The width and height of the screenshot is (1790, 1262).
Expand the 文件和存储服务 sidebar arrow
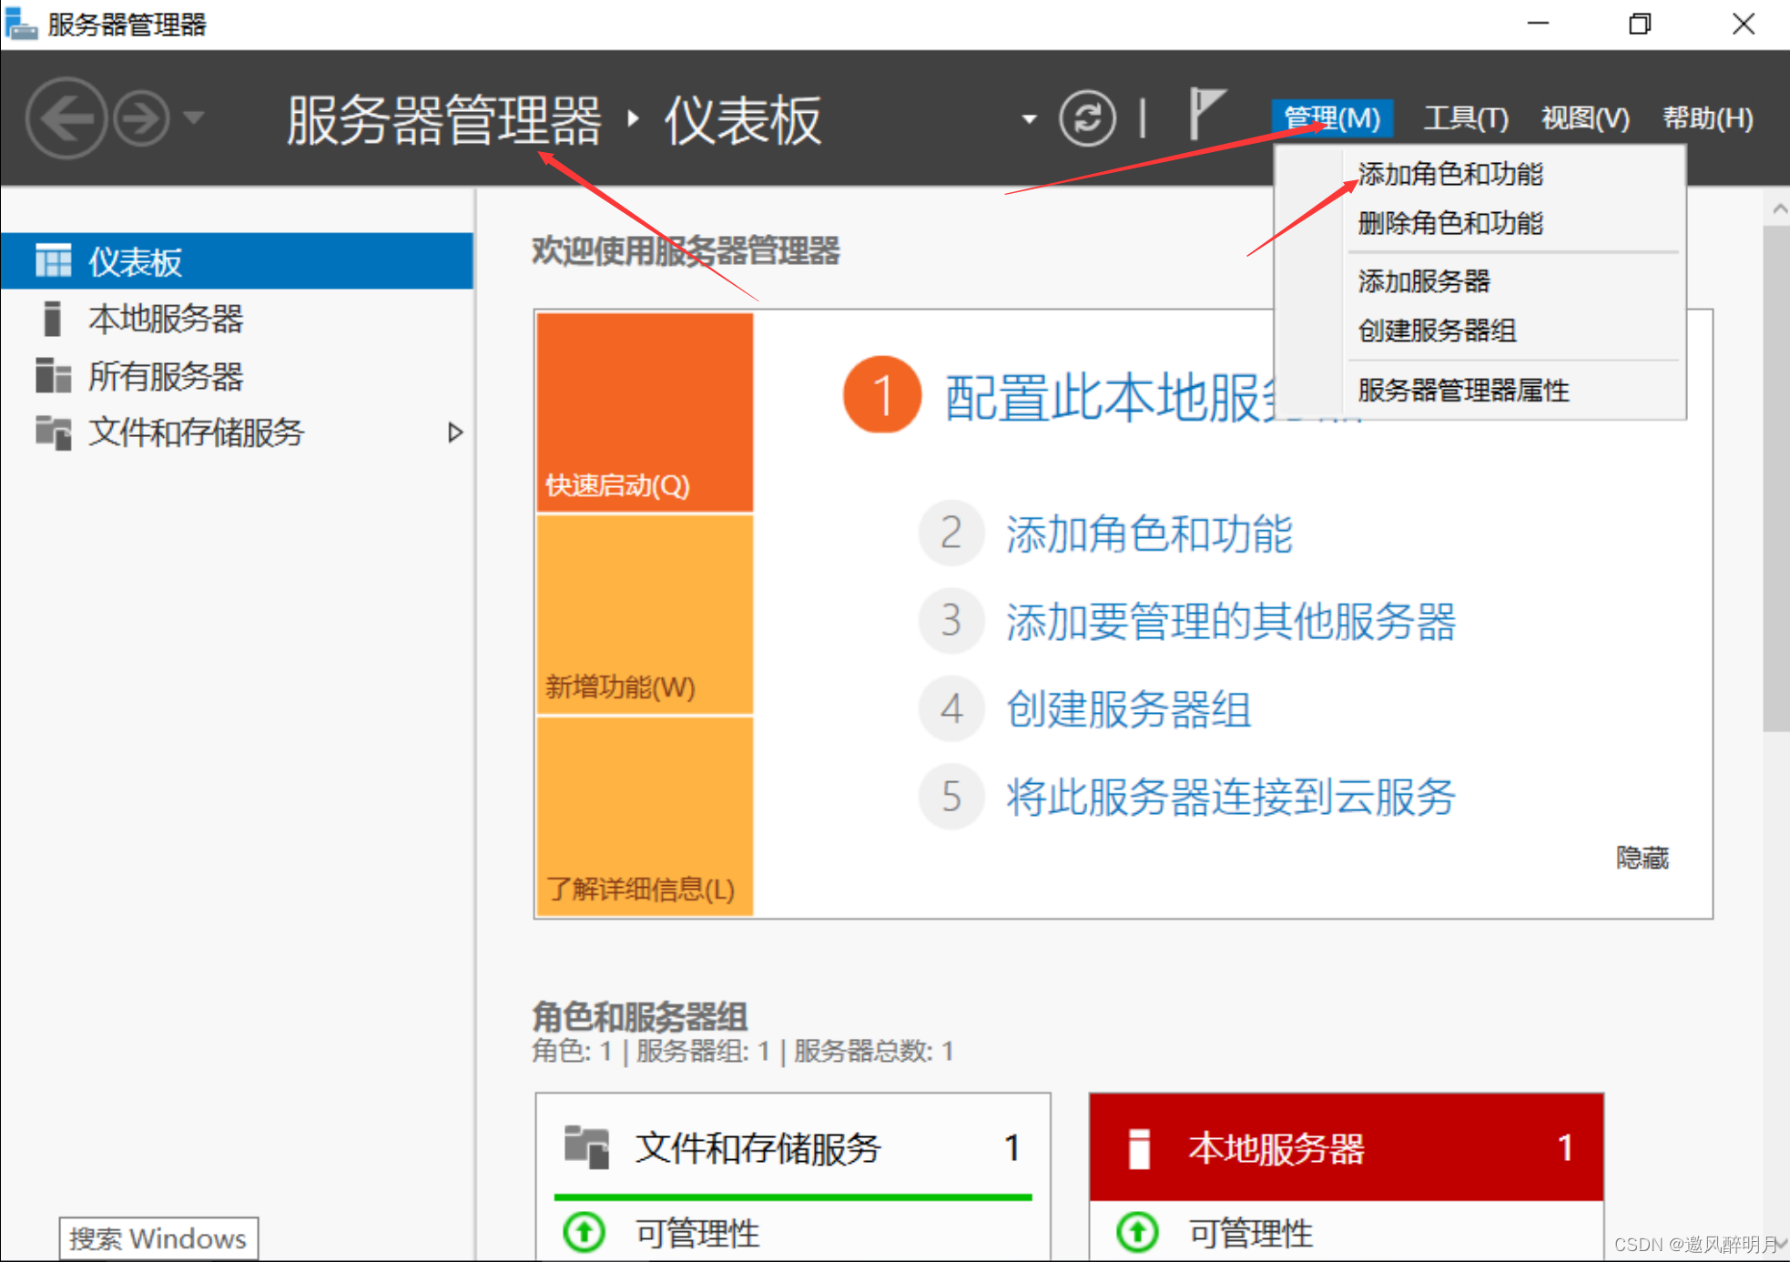[x=454, y=433]
